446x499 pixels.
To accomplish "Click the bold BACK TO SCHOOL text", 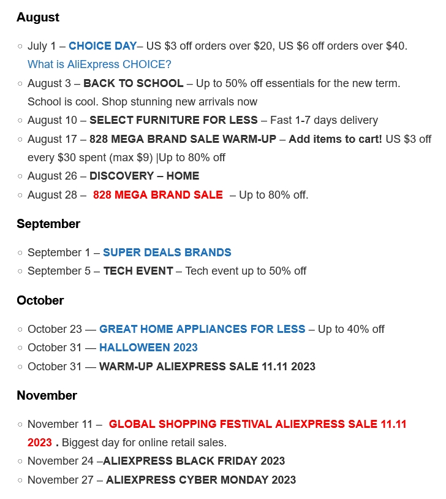I will click(133, 83).
